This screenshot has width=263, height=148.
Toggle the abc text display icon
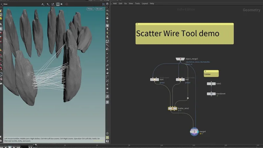tap(108, 93)
